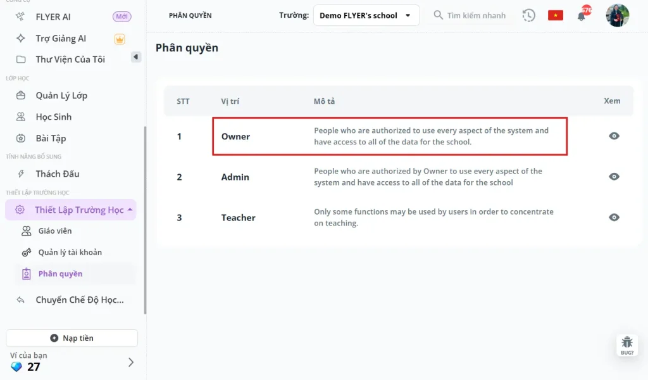Go to Quản Lý Lớp
The image size is (648, 380).
[61, 96]
